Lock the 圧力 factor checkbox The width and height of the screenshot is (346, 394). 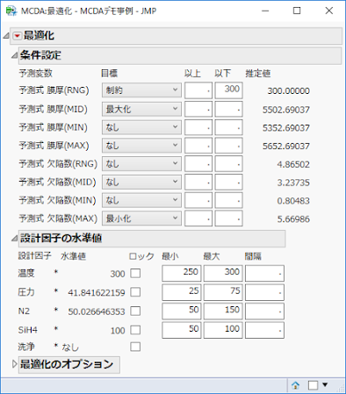pyautogui.click(x=135, y=292)
